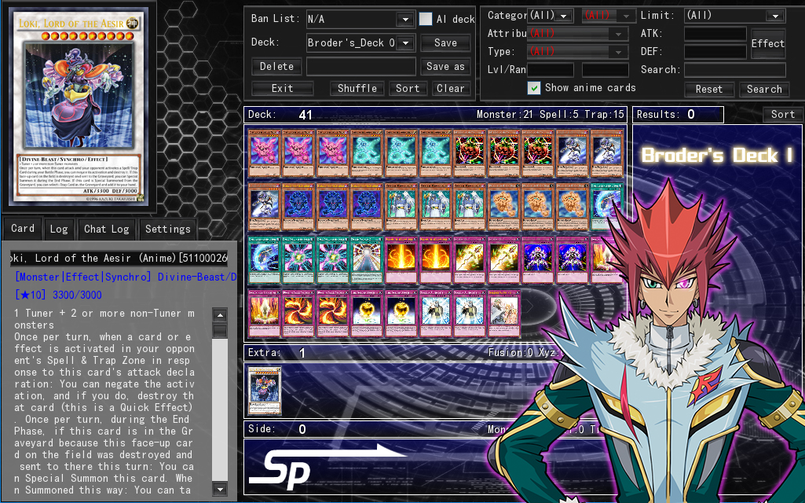Pick the trap card showing blonde figures in white
Image resolution: width=805 pixels, height=503 pixels.
coord(504,314)
